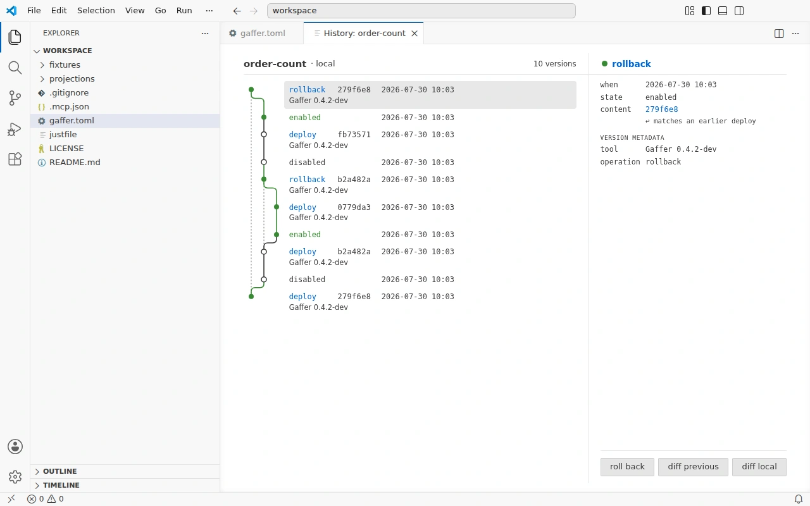The height and width of the screenshot is (506, 810).
Task: Expand the TIMELINE section
Action: tap(125, 485)
